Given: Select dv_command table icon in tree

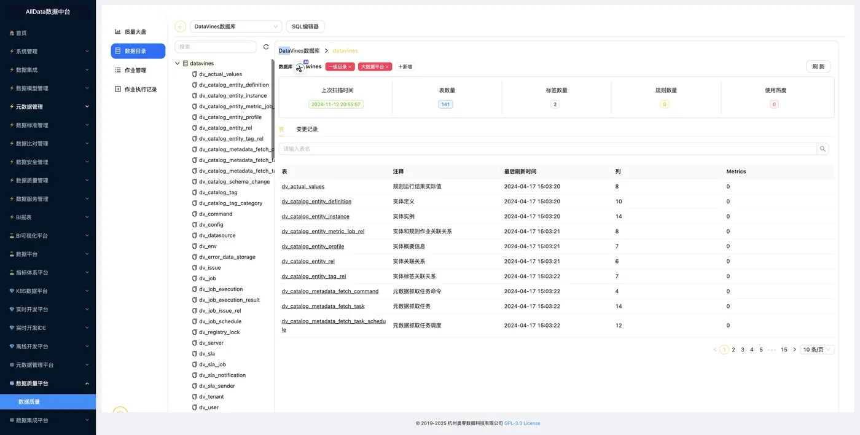Looking at the screenshot, I should (x=195, y=214).
